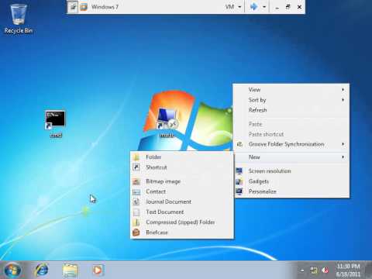Click the View submenu arrow

[343, 90]
